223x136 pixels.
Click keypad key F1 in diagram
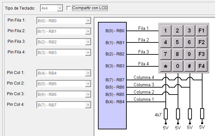[x=202, y=31]
